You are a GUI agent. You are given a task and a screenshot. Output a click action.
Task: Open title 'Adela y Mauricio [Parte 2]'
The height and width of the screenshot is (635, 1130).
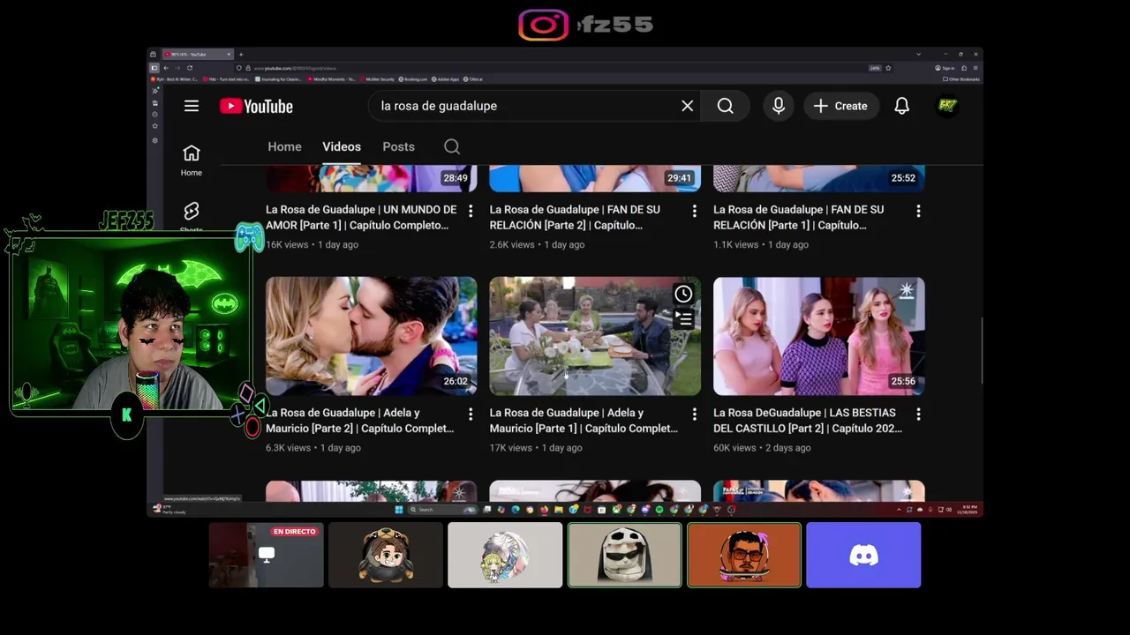pyautogui.click(x=360, y=421)
